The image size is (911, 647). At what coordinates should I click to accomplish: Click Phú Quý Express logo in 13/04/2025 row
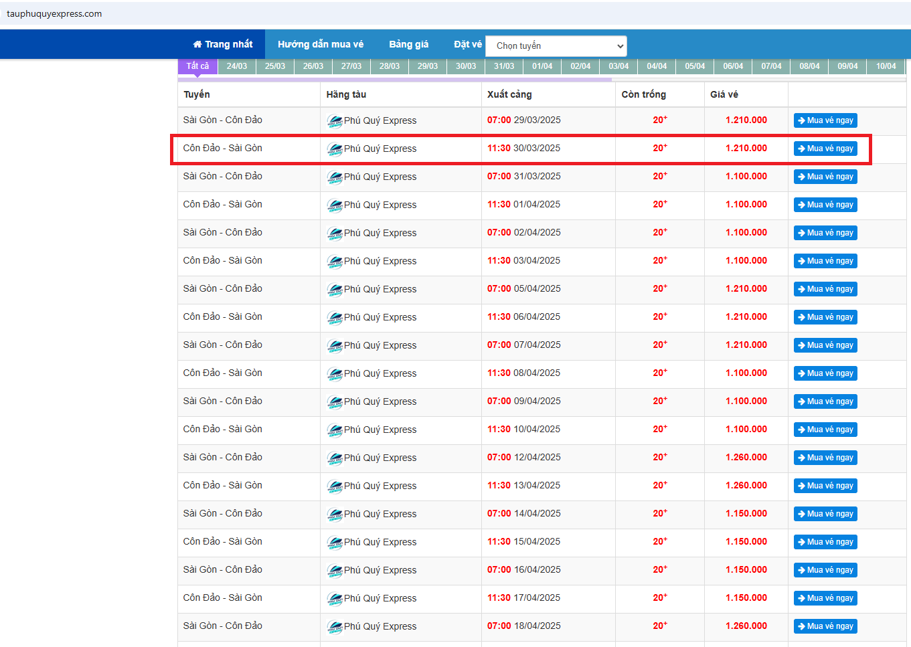(335, 486)
